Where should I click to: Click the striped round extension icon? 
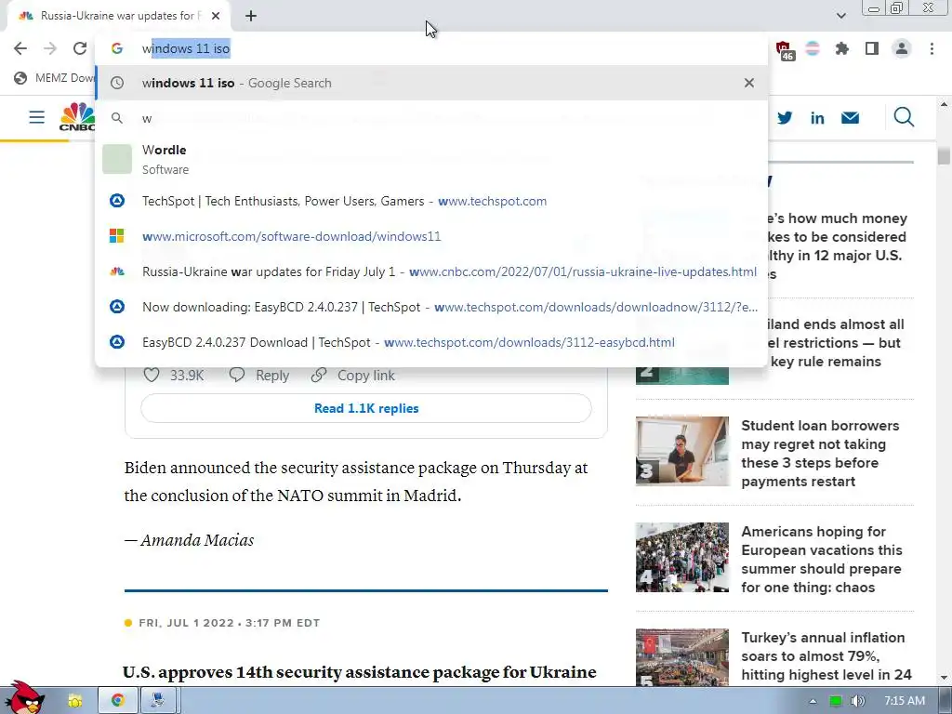[x=813, y=48]
